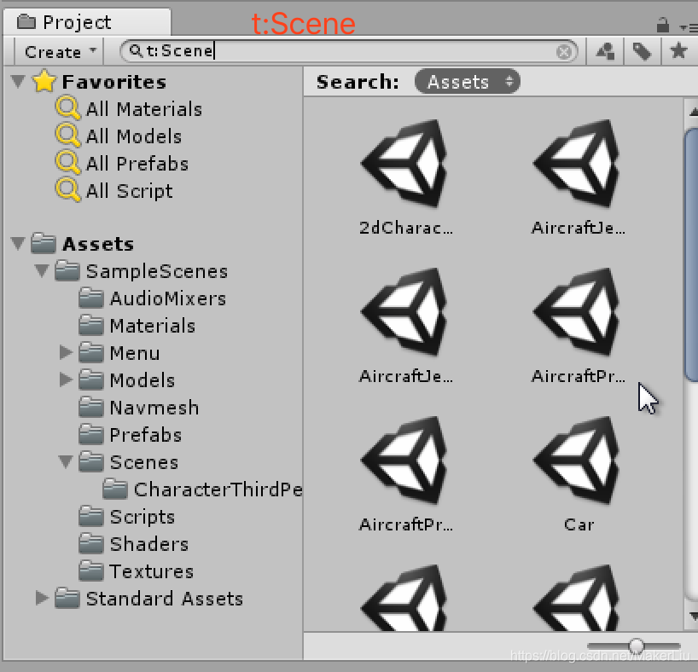The image size is (698, 672).
Task: Select the SampleScenes folder label
Action: 157,271
